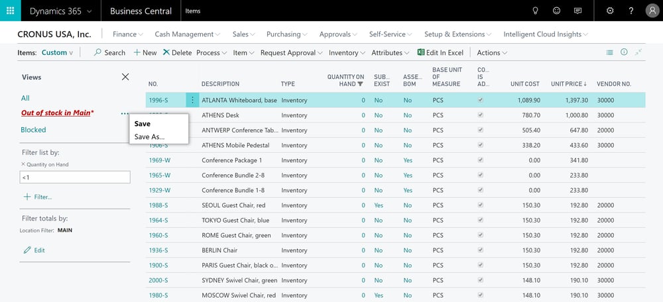Screen dimensions: 663x302
Task: Open the Request Approval menu
Action: pyautogui.click(x=291, y=53)
